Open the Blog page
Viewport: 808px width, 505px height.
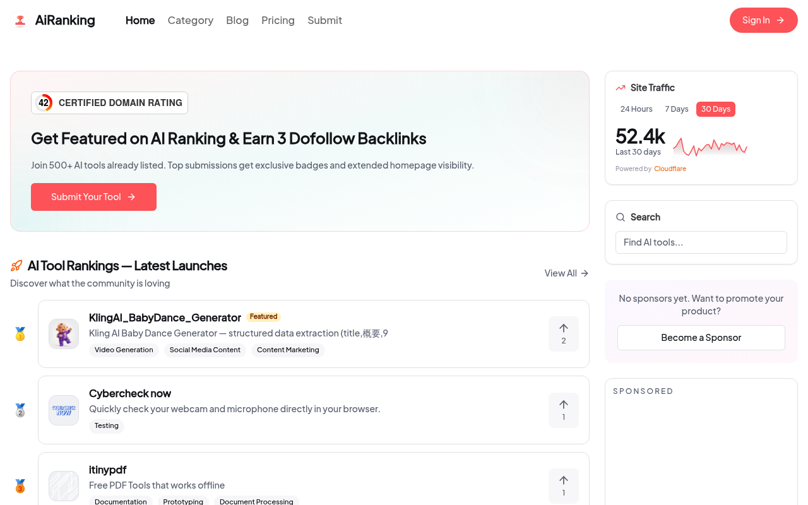pyautogui.click(x=237, y=20)
